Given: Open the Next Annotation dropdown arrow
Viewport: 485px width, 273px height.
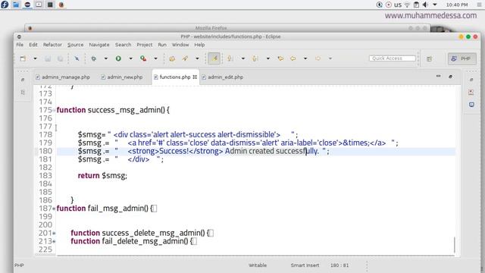Looking at the screenshot, I should (242, 58).
